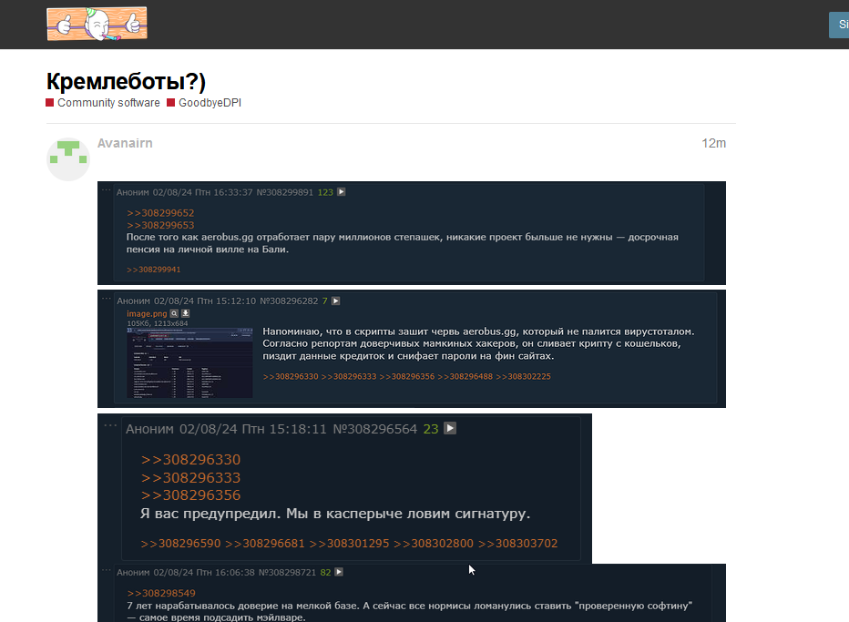The image size is (849, 622).
Task: Open the play arrow icon on post №308299891
Action: (341, 191)
